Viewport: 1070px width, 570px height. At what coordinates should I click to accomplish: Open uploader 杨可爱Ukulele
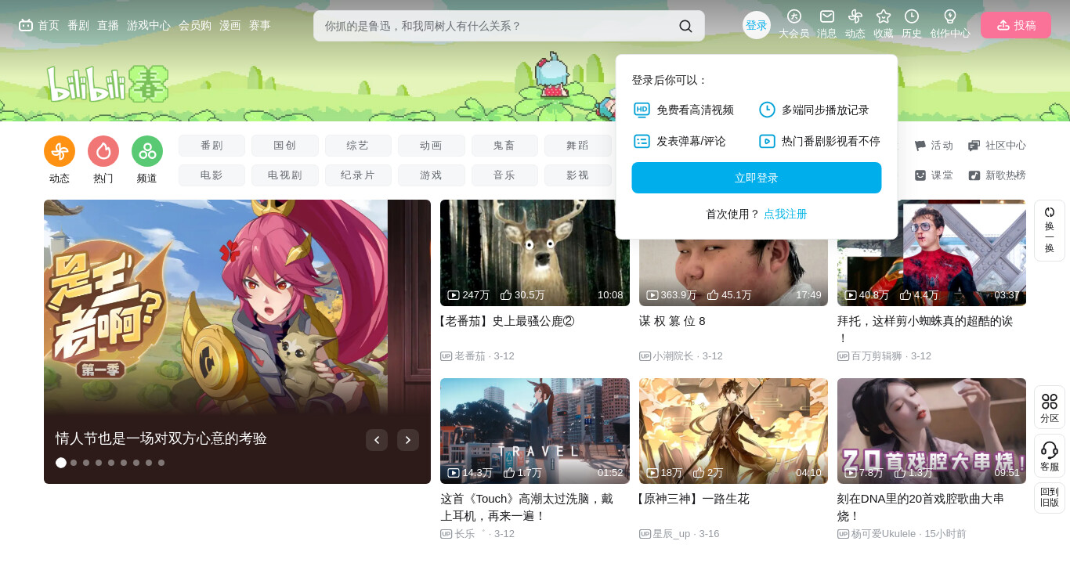pos(884,534)
